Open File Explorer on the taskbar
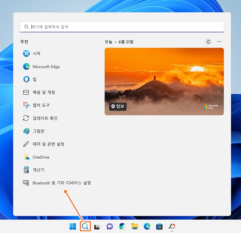This screenshot has width=241, height=233. point(135,226)
